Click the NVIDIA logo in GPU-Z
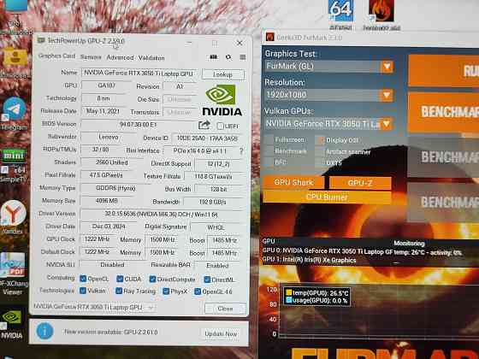This screenshot has height=359, width=479. click(222, 100)
